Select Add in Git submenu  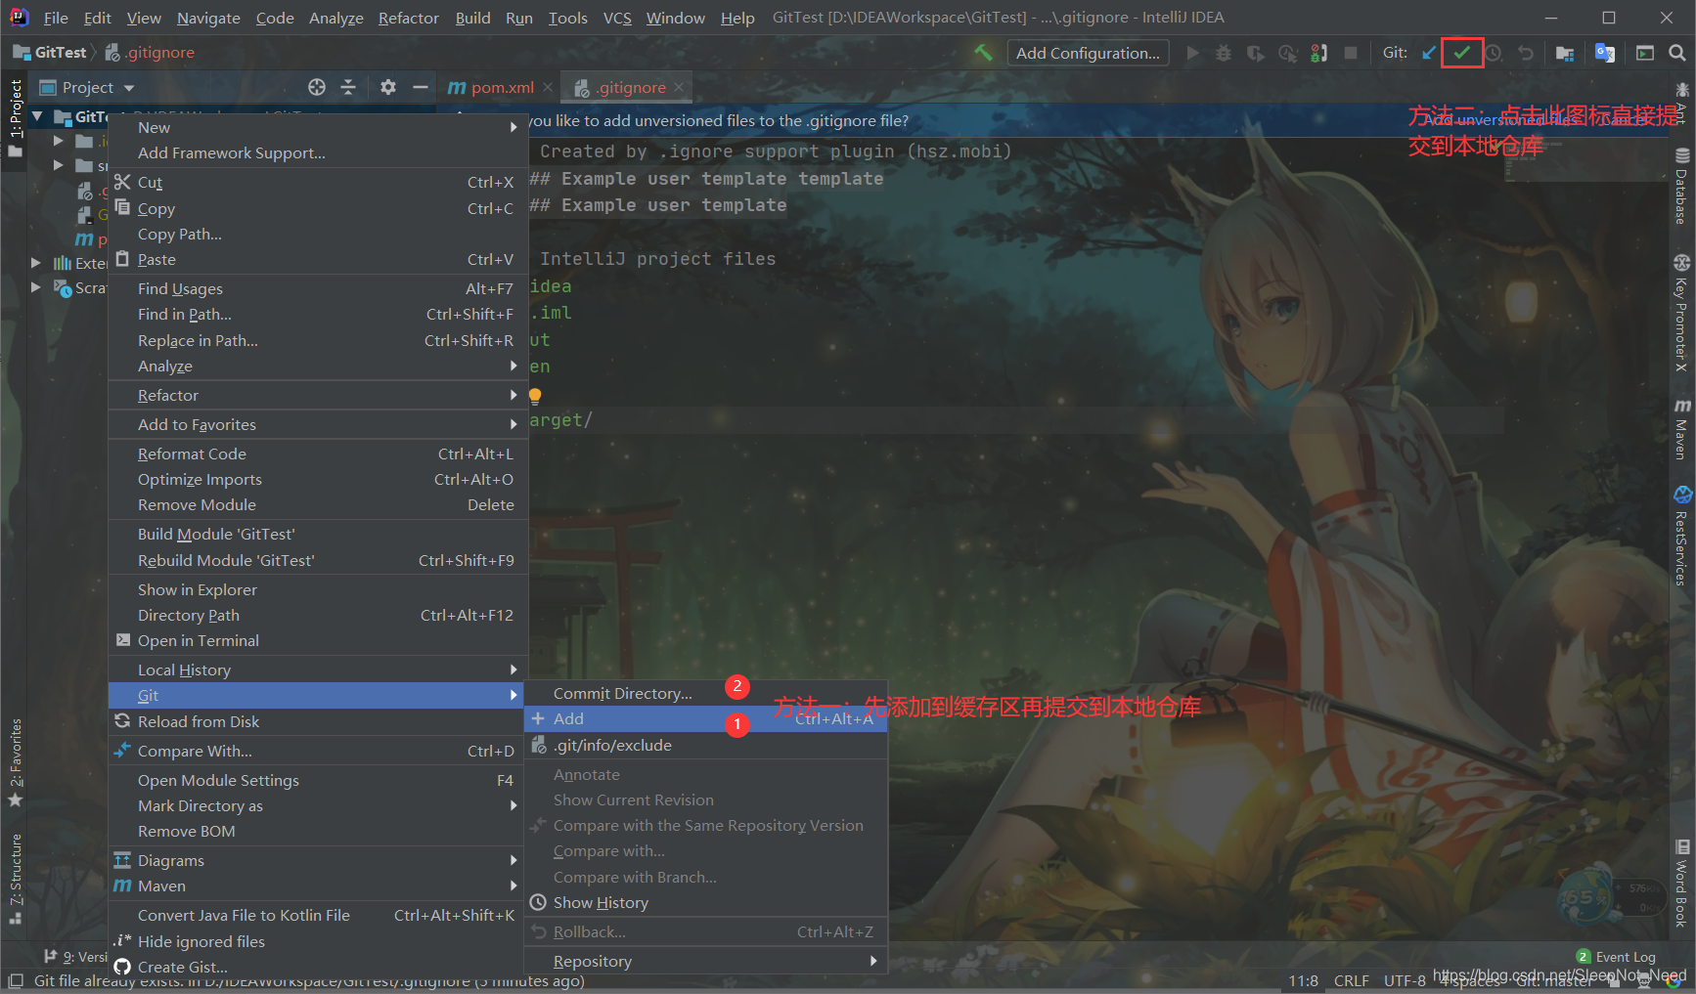tap(706, 718)
